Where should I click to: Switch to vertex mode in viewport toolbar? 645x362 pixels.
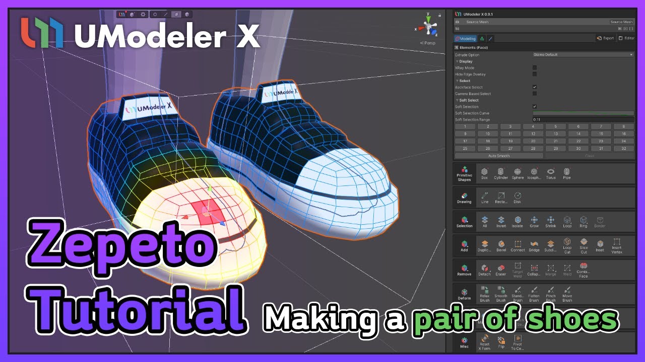click(155, 15)
